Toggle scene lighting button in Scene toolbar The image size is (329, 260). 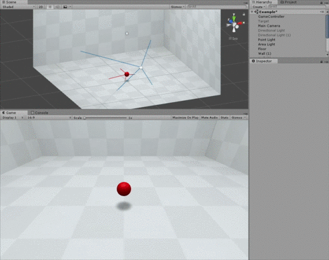click(x=50, y=7)
